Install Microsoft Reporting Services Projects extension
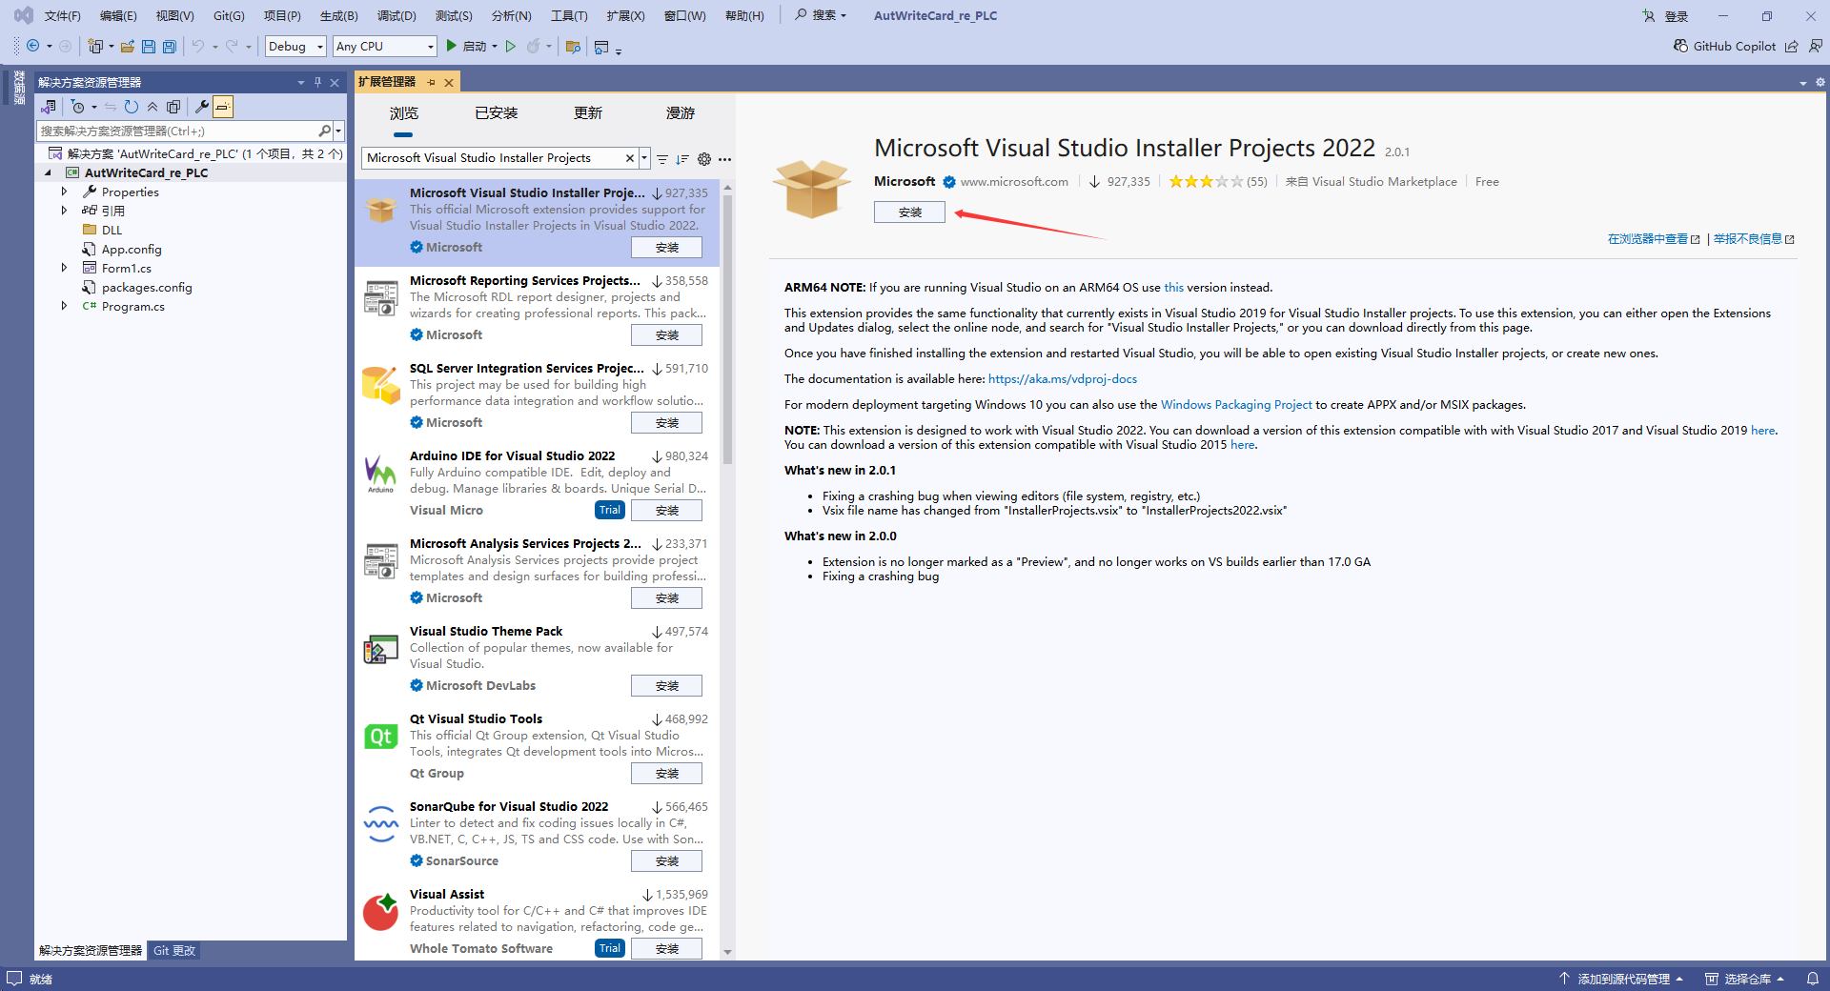The width and height of the screenshot is (1830, 991). 666,334
